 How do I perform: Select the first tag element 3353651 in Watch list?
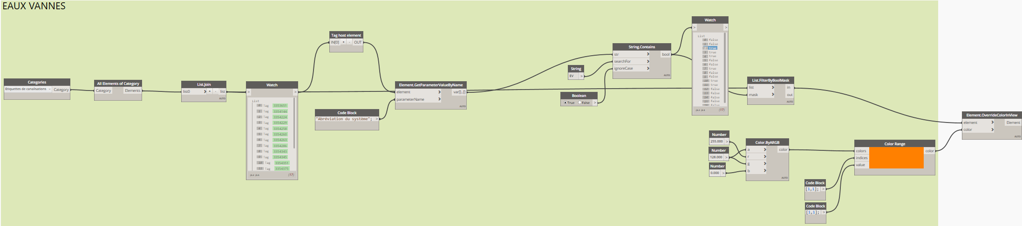(280, 106)
